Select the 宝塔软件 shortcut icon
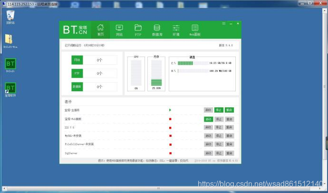Image resolution: width=328 pixels, height=193 pixels. (10, 90)
